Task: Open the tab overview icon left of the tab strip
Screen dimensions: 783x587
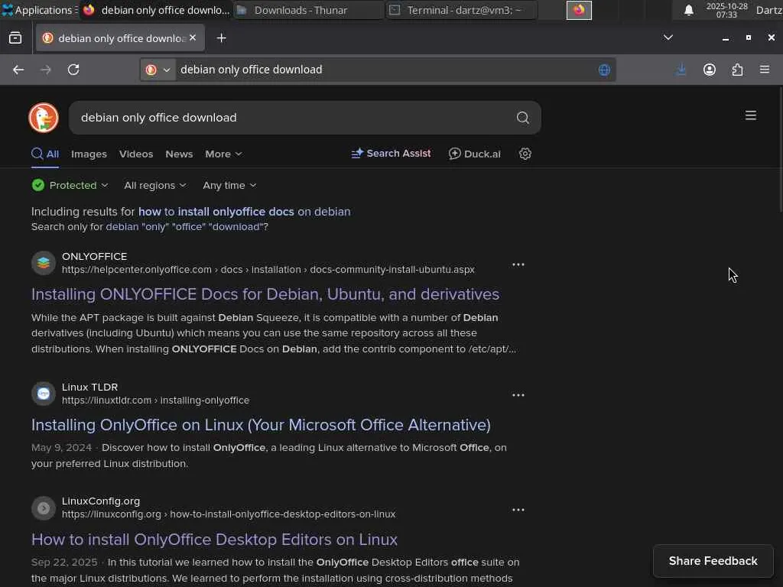Action: [x=15, y=38]
